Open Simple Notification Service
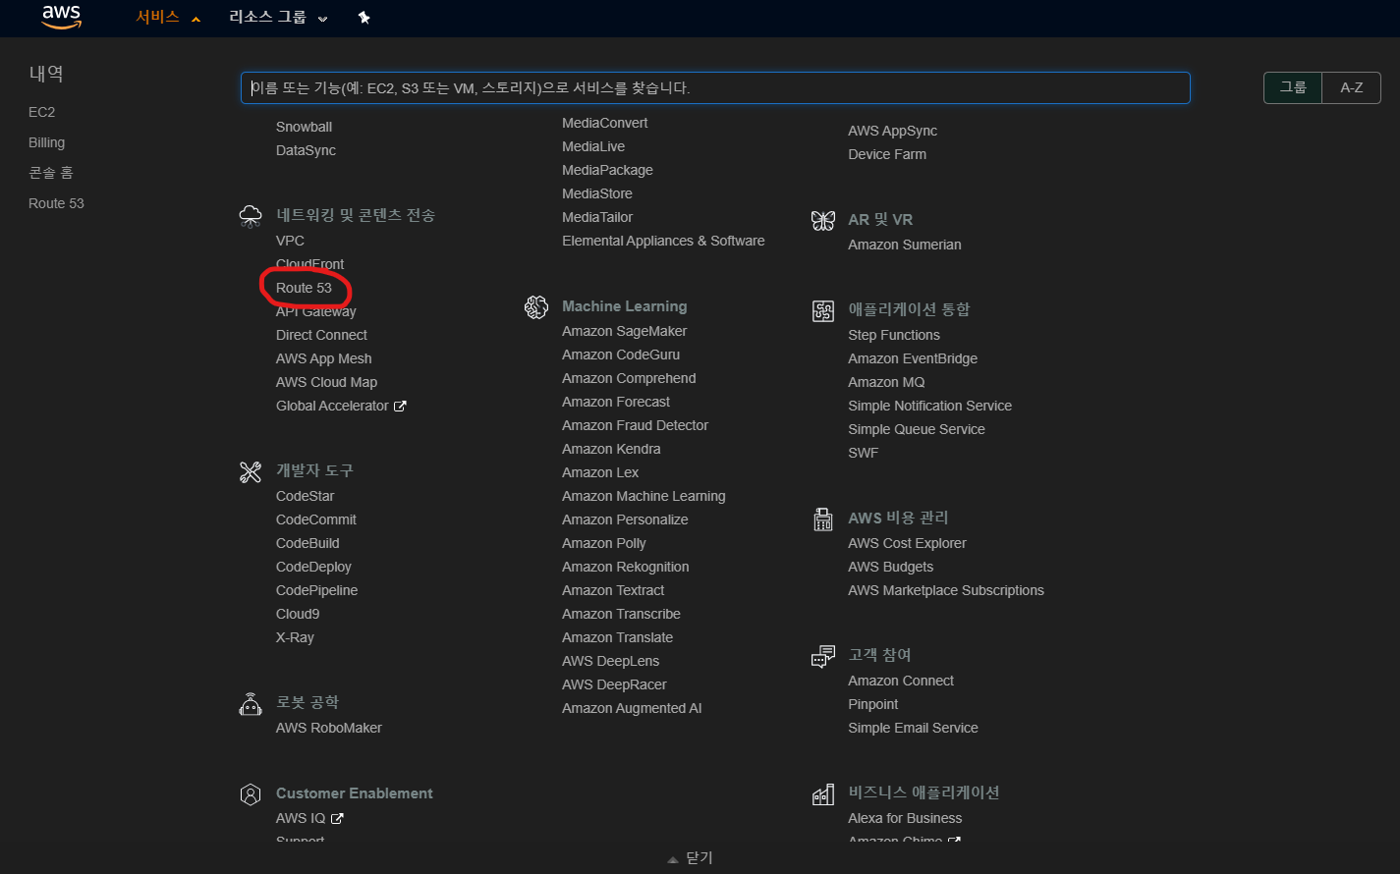This screenshot has height=874, width=1400. coord(930,406)
